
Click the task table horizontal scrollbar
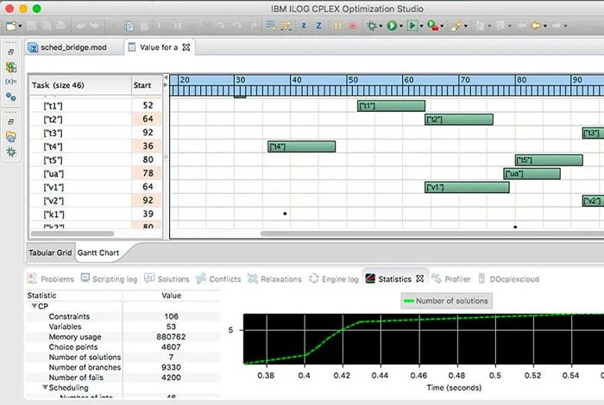click(73, 233)
